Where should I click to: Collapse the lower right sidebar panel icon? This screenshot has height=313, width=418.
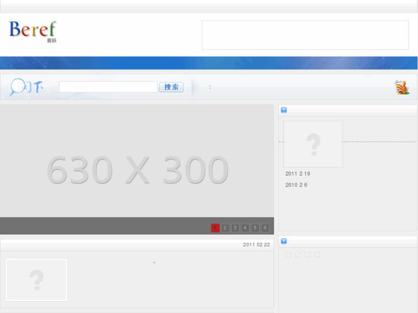284,241
